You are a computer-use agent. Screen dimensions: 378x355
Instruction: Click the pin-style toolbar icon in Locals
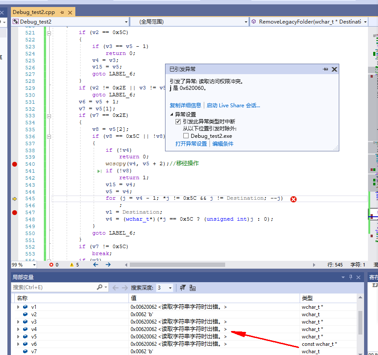183,288
